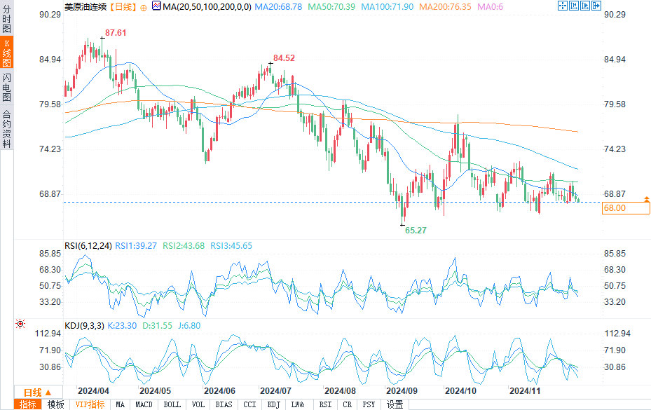Screen dimensions: 651x410
Task: Apply the CCI indicator
Action: point(249,404)
